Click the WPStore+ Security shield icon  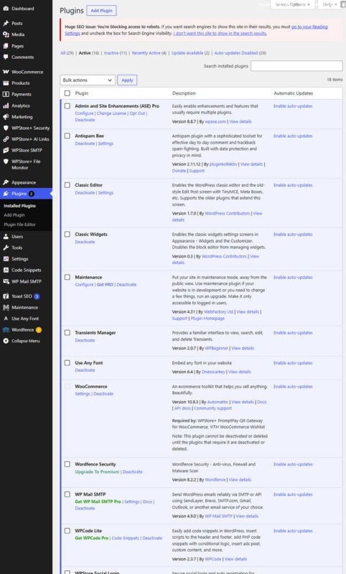(6, 128)
